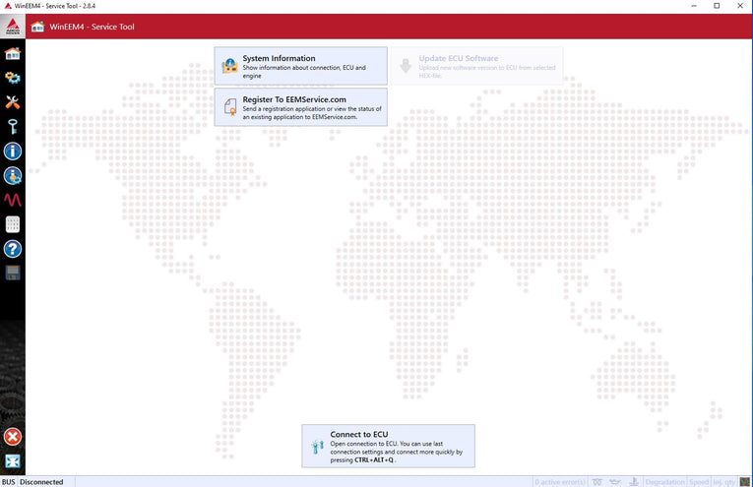Click the Update ECU Software tile
This screenshot has height=487, width=753.
click(476, 67)
